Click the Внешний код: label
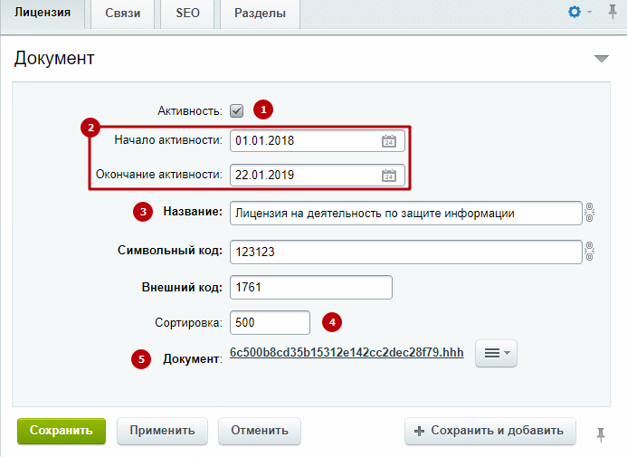The height and width of the screenshot is (457, 627). point(182,288)
